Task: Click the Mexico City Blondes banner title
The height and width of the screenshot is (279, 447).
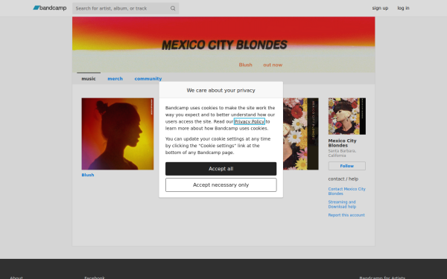Action: coord(224,45)
